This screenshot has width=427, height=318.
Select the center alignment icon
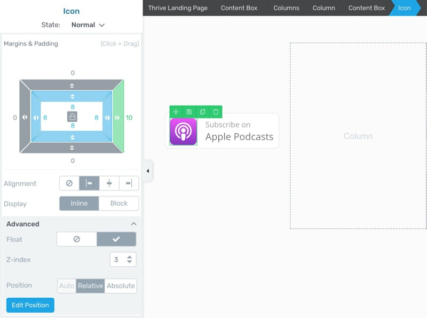tap(109, 184)
